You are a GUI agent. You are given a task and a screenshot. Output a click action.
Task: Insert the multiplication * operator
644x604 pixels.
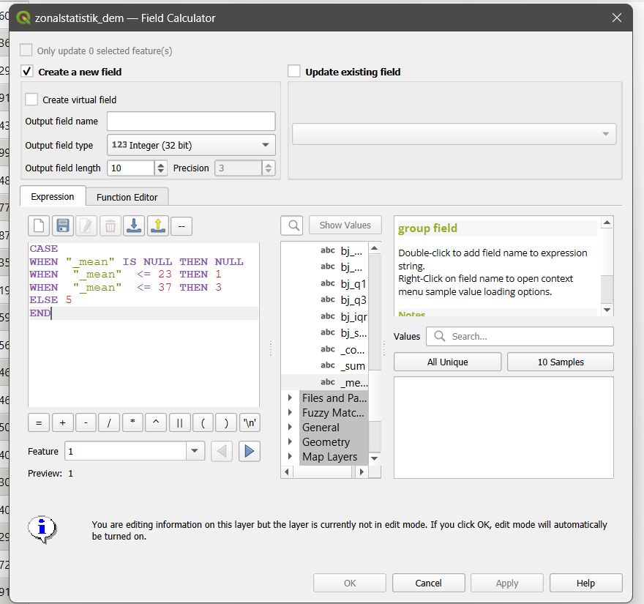132,423
